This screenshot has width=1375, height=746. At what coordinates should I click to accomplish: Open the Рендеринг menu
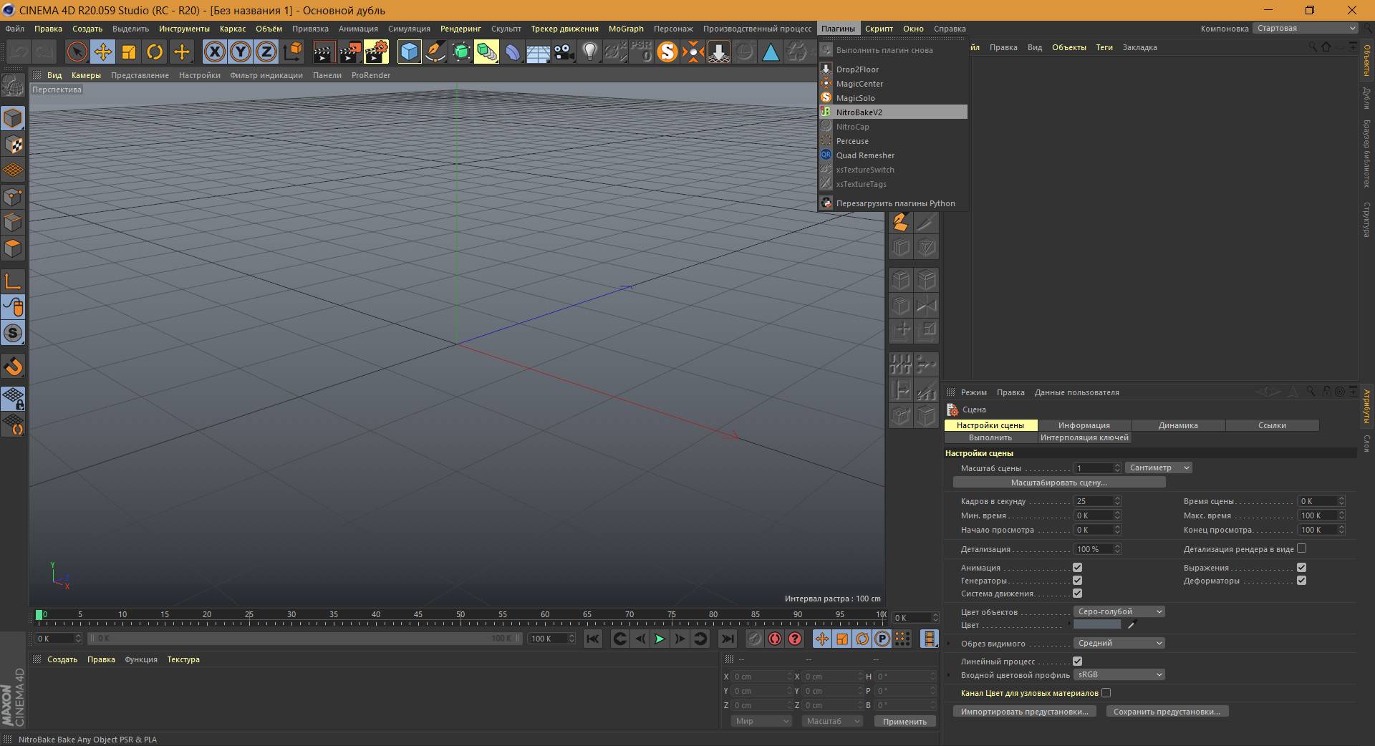[x=460, y=29]
